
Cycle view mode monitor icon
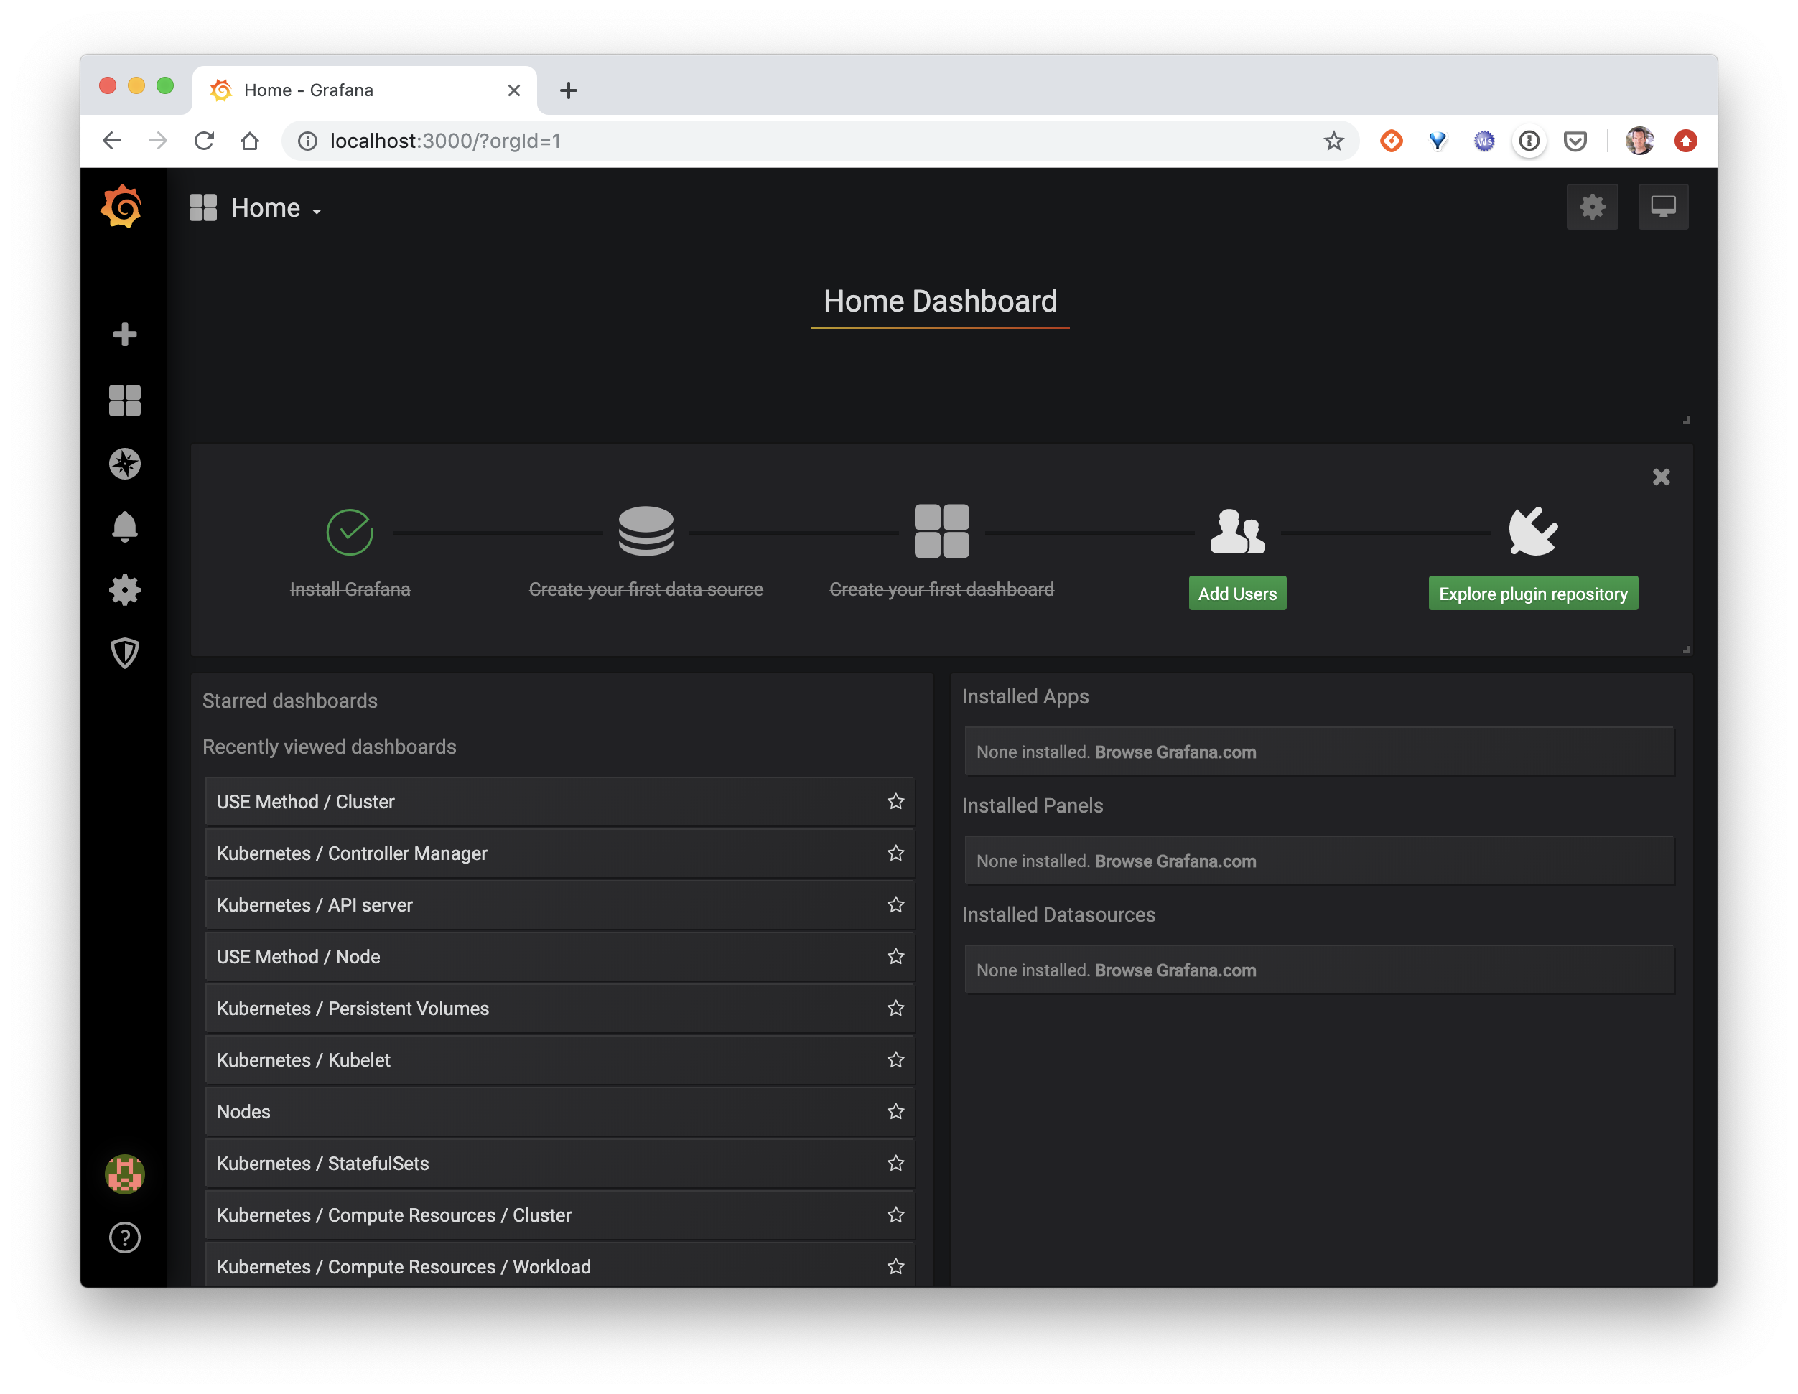tap(1662, 207)
